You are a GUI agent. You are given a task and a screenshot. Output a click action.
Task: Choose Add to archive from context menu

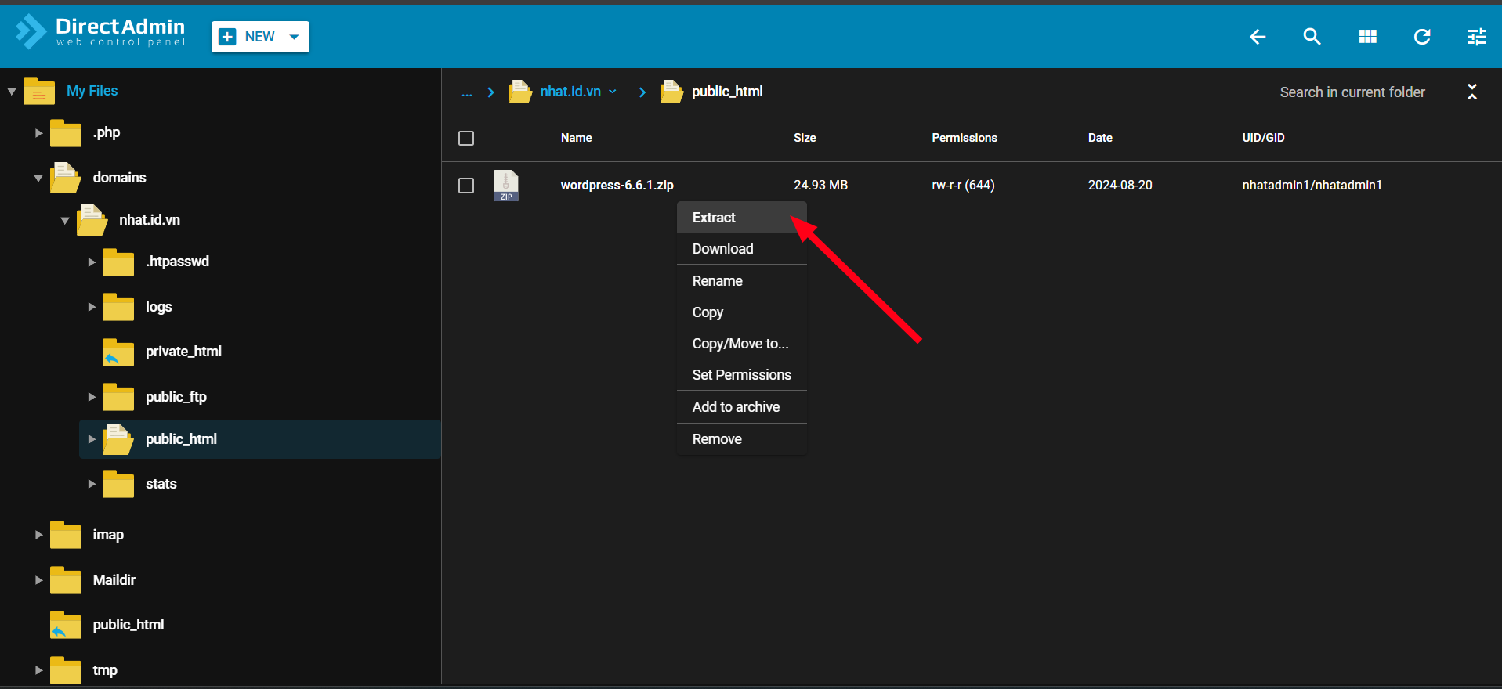click(742, 407)
